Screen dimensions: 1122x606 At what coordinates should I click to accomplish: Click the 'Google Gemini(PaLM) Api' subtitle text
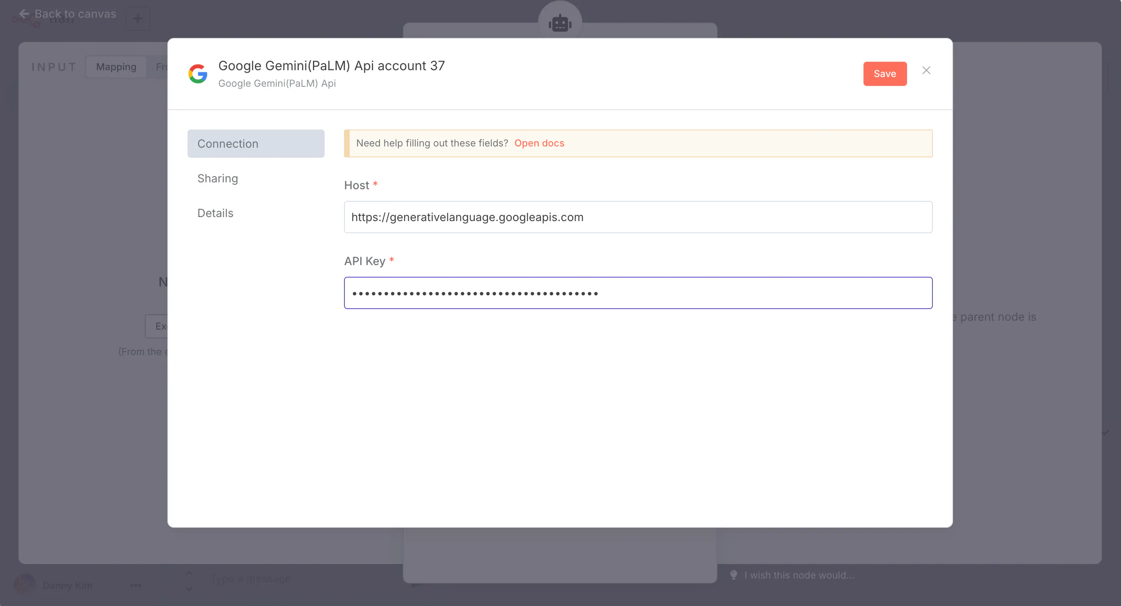(277, 84)
